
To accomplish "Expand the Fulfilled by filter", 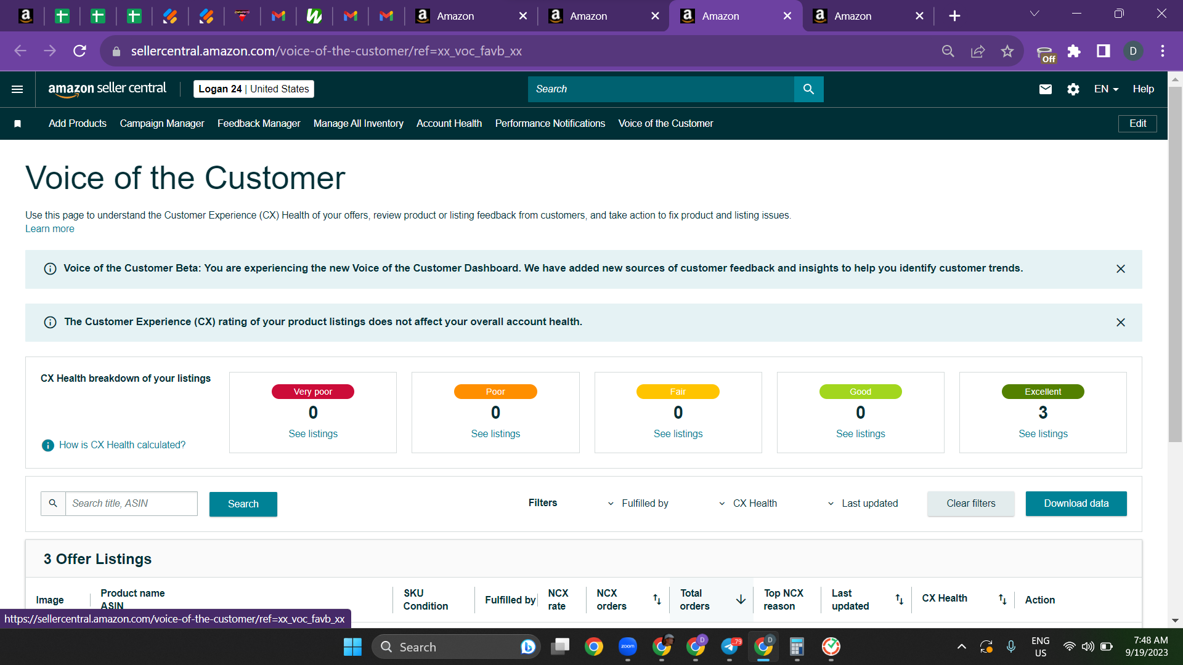I will click(x=638, y=504).
